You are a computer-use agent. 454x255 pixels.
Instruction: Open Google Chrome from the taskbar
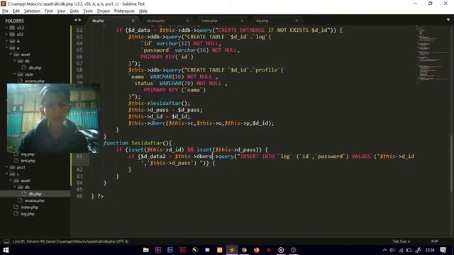[244, 250]
